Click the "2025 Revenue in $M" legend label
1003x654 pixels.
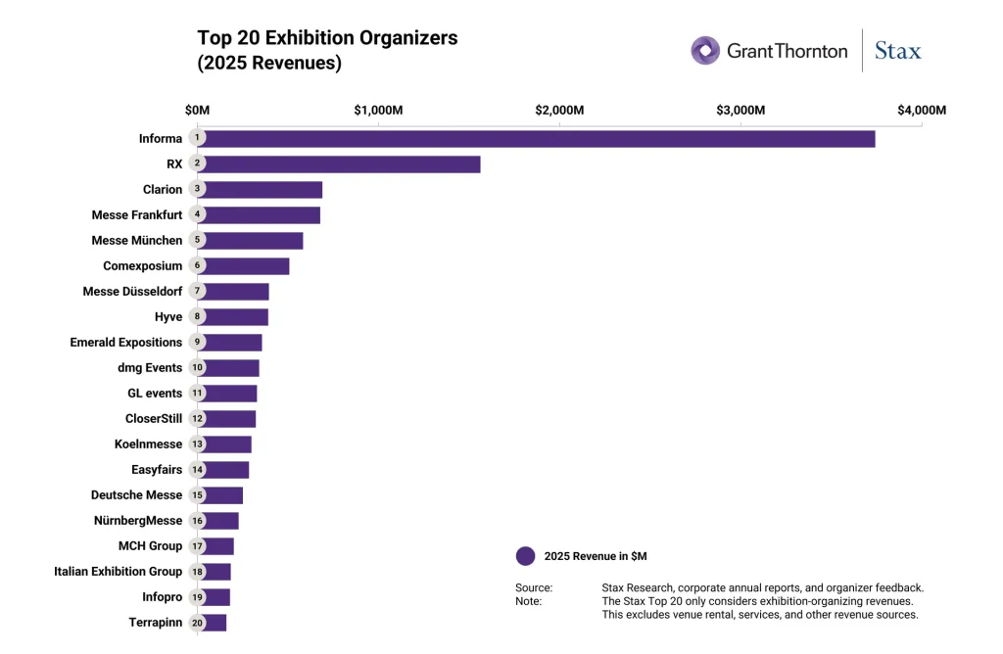pyautogui.click(x=596, y=556)
